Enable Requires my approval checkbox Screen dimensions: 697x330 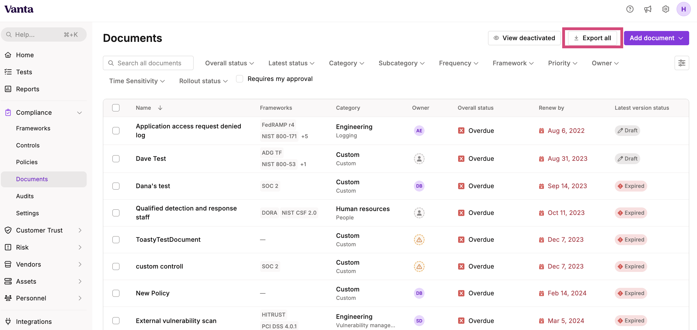click(239, 79)
